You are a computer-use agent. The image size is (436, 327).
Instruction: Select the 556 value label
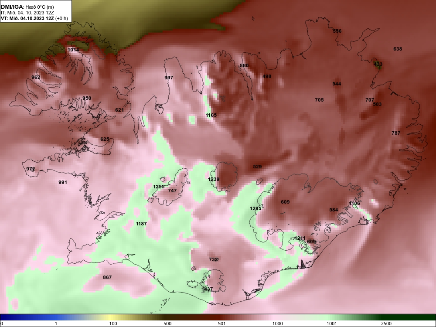(x=337, y=31)
